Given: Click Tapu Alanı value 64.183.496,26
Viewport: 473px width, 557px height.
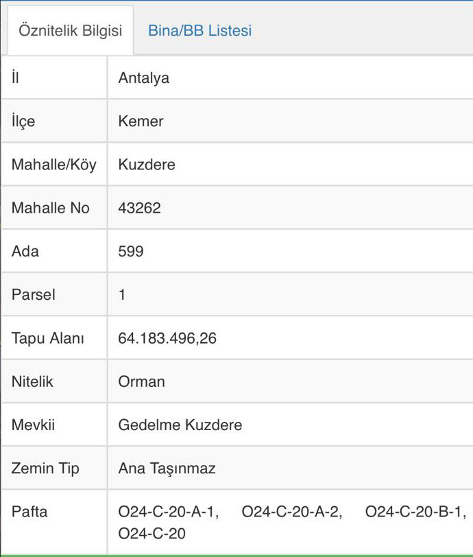Looking at the screenshot, I should tap(167, 338).
